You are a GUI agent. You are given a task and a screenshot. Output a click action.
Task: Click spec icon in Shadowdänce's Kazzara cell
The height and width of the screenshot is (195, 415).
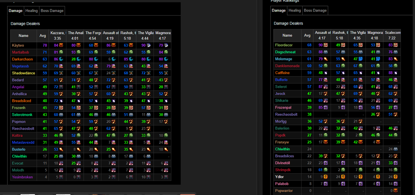pyautogui.click(x=61, y=73)
